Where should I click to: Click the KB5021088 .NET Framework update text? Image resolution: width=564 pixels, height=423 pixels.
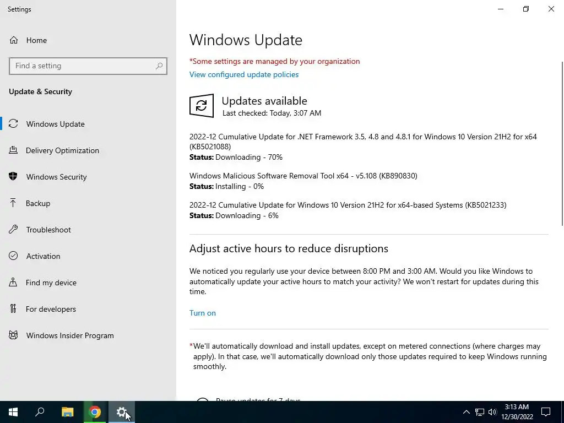coord(363,142)
